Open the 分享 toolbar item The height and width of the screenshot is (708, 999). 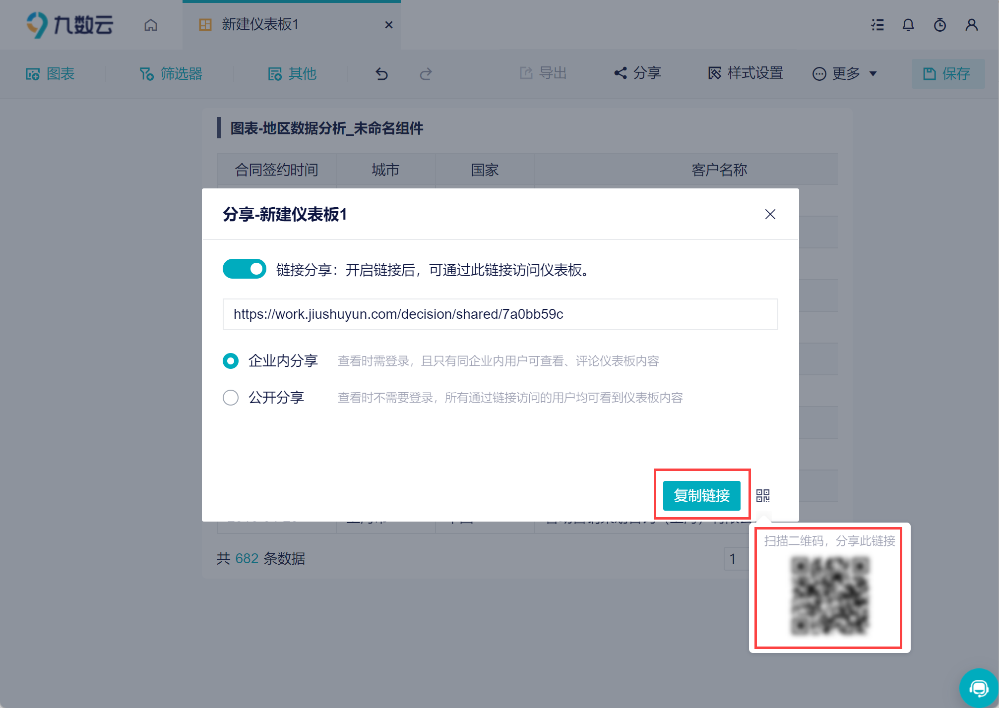tap(637, 73)
